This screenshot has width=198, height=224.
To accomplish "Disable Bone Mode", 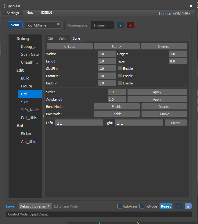I will tap(164, 107).
